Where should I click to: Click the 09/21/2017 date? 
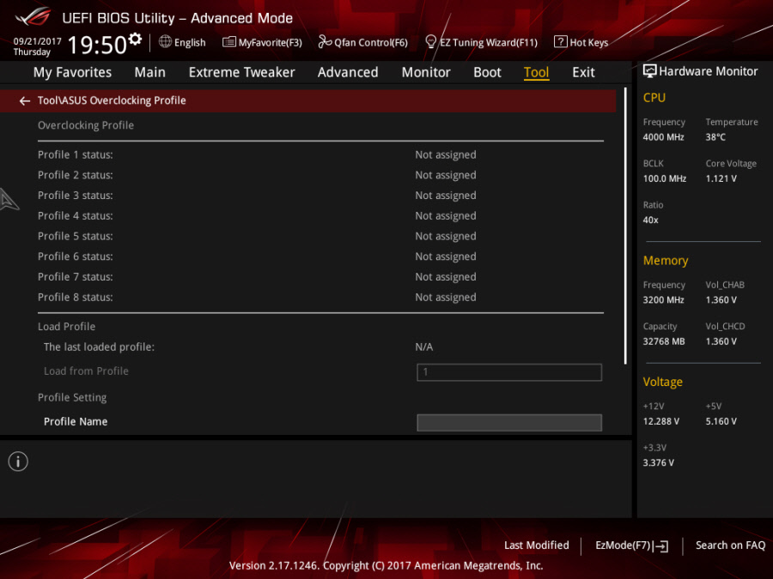[x=38, y=41]
